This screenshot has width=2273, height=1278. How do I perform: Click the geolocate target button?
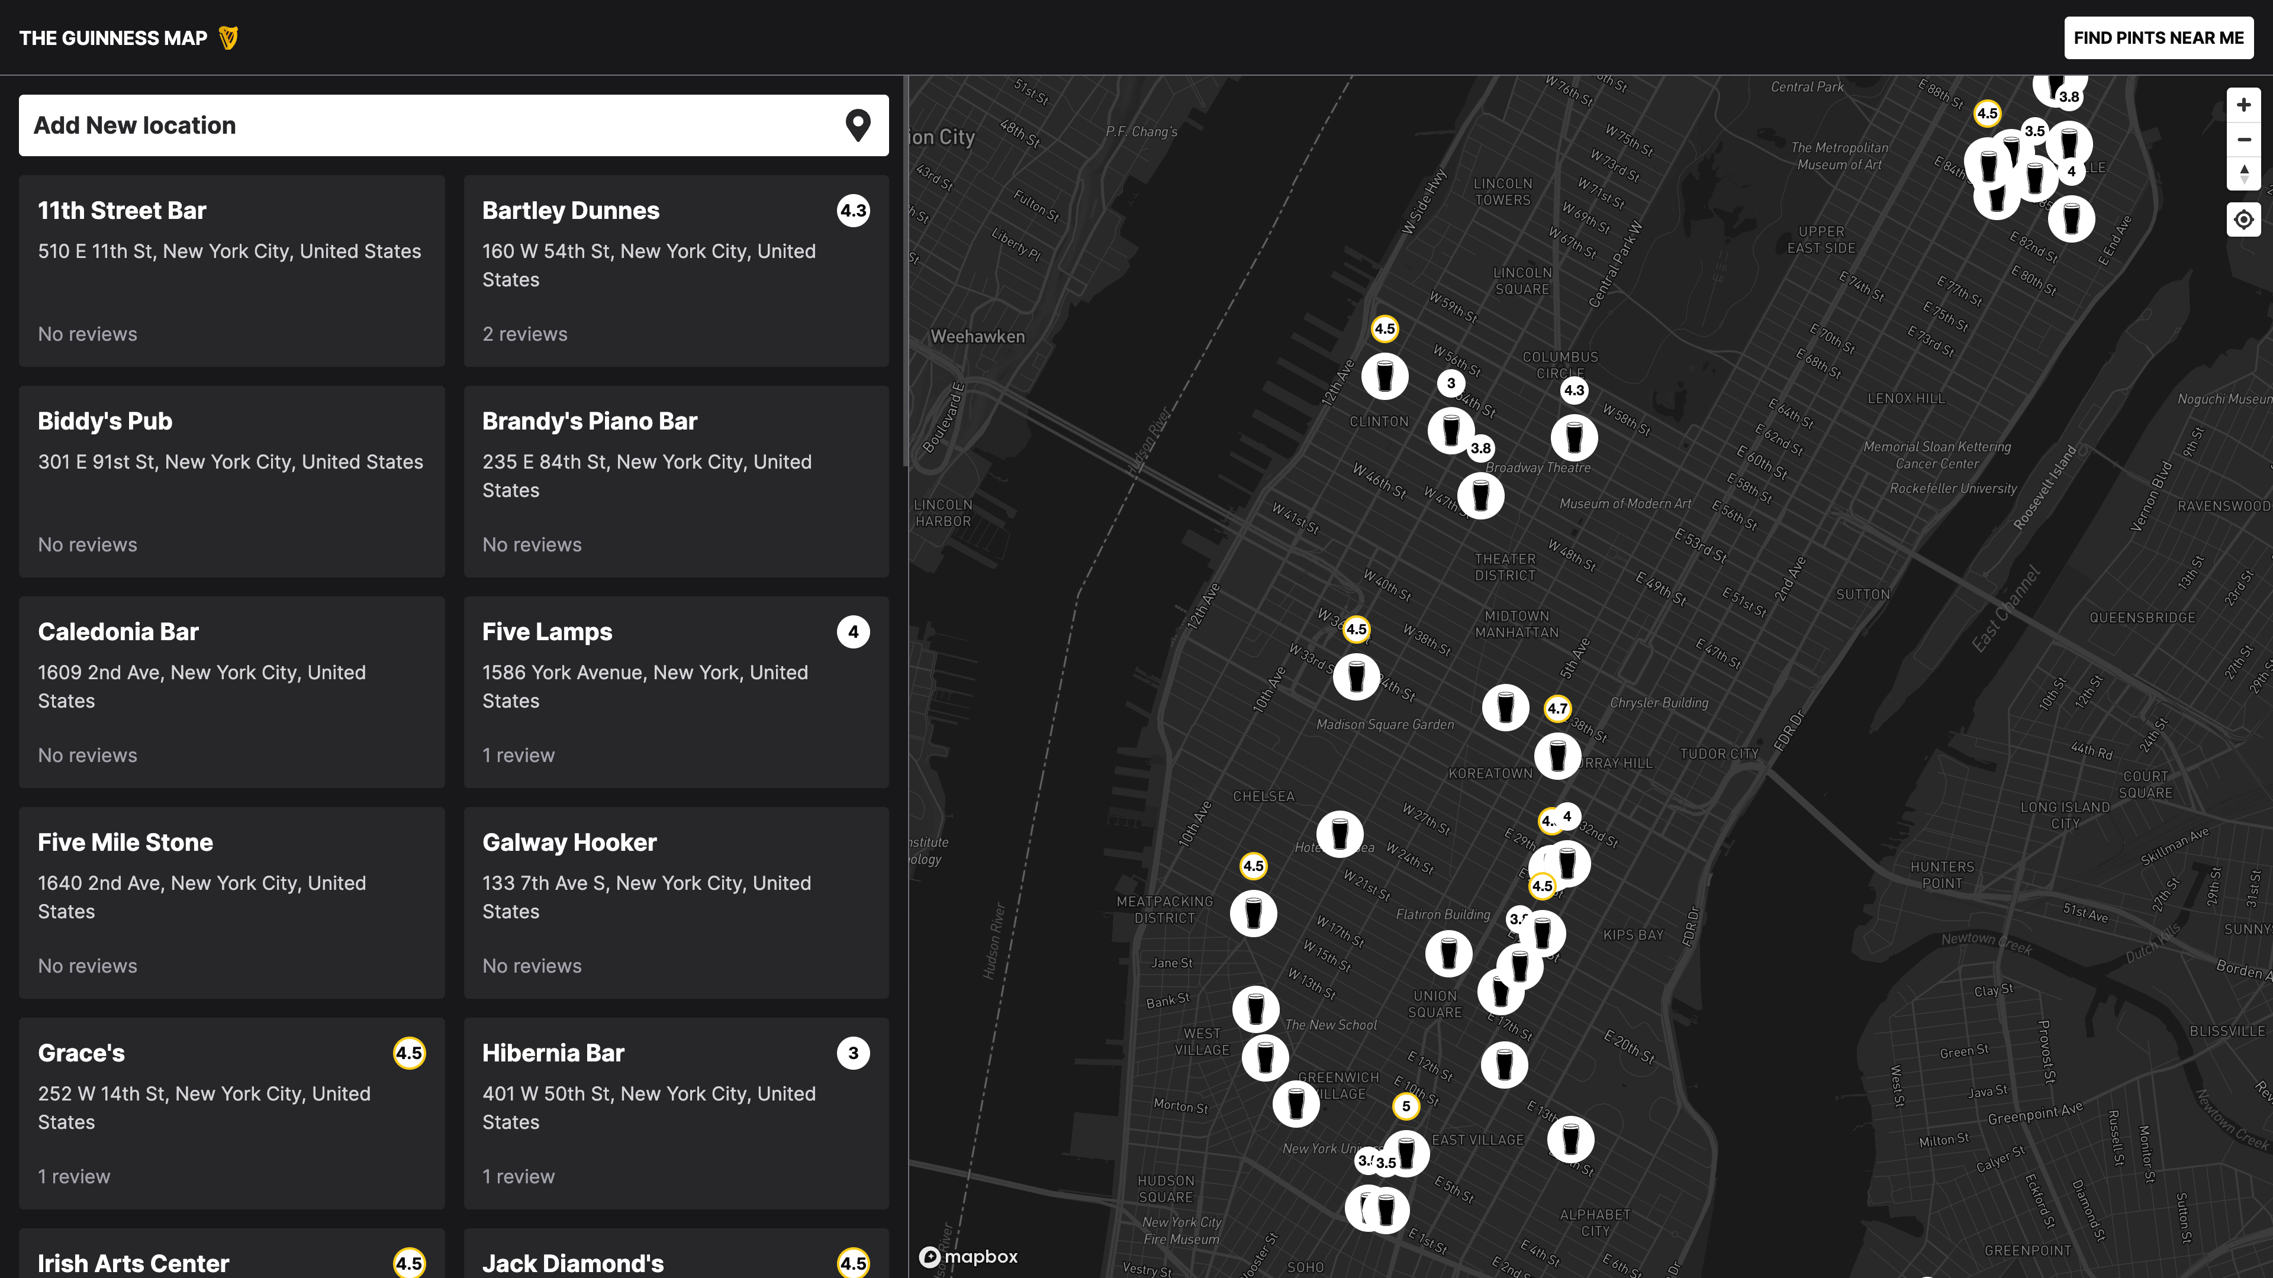[x=2244, y=220]
